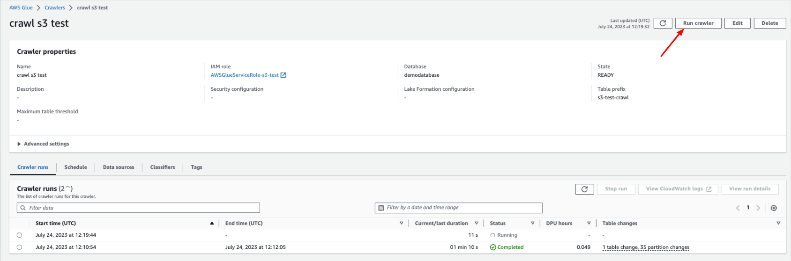Sort by Status column dropdown arrow
791x261 pixels.
pos(532,224)
